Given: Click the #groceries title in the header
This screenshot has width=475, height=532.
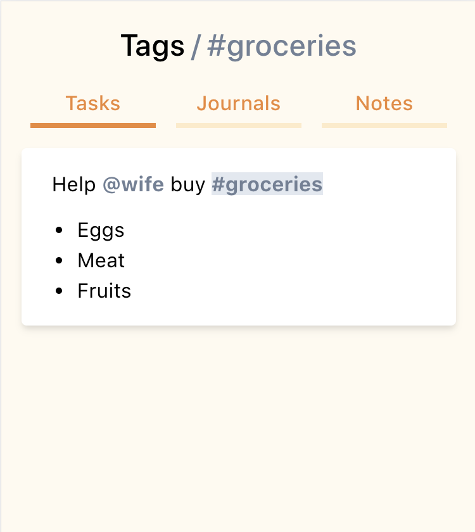Looking at the screenshot, I should (282, 46).
